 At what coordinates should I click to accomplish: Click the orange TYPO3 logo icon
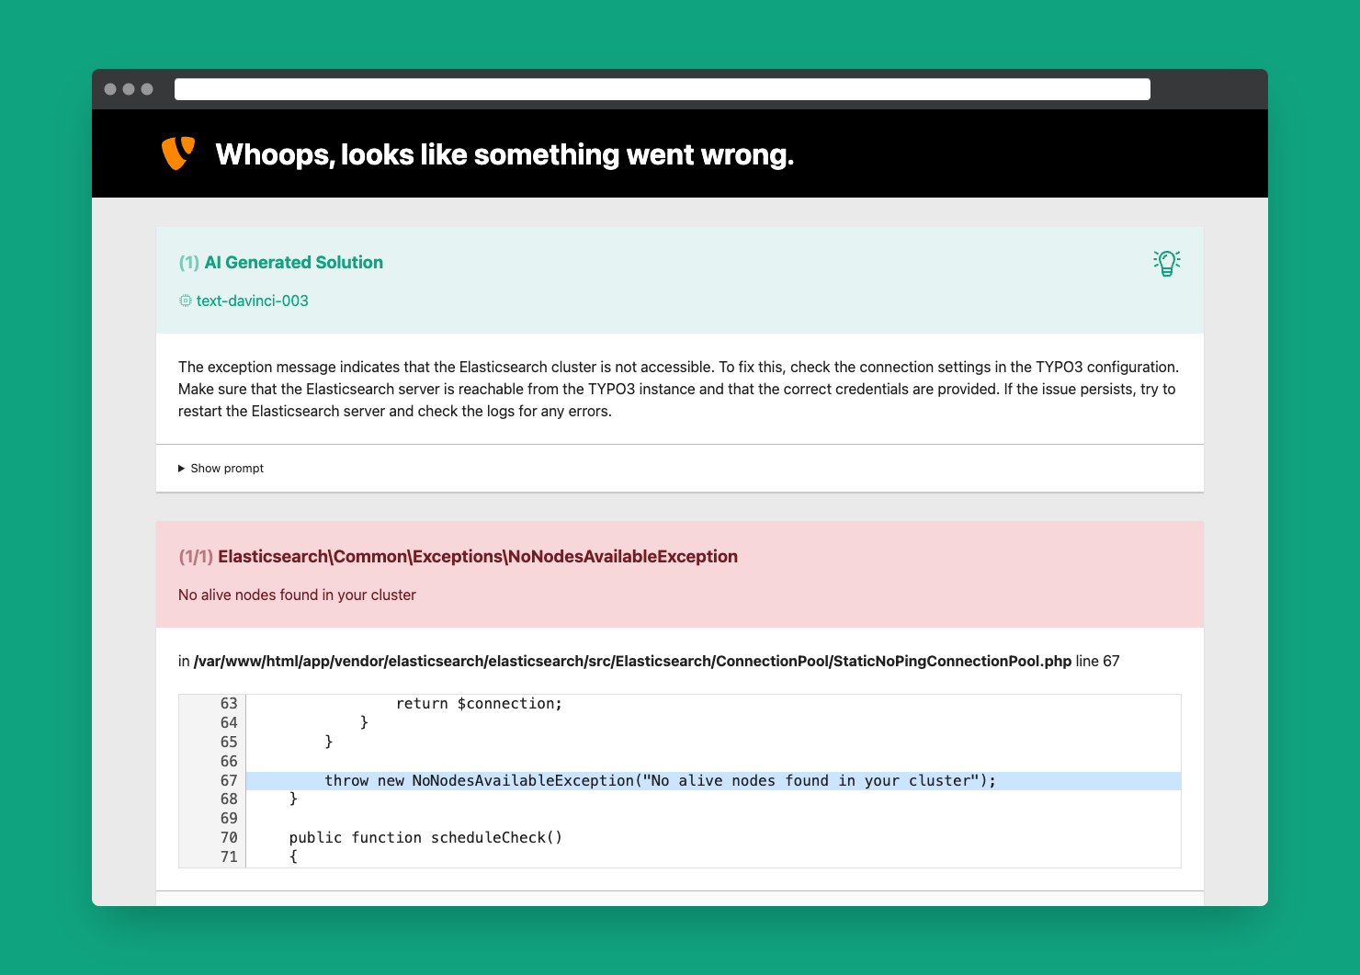tap(178, 153)
